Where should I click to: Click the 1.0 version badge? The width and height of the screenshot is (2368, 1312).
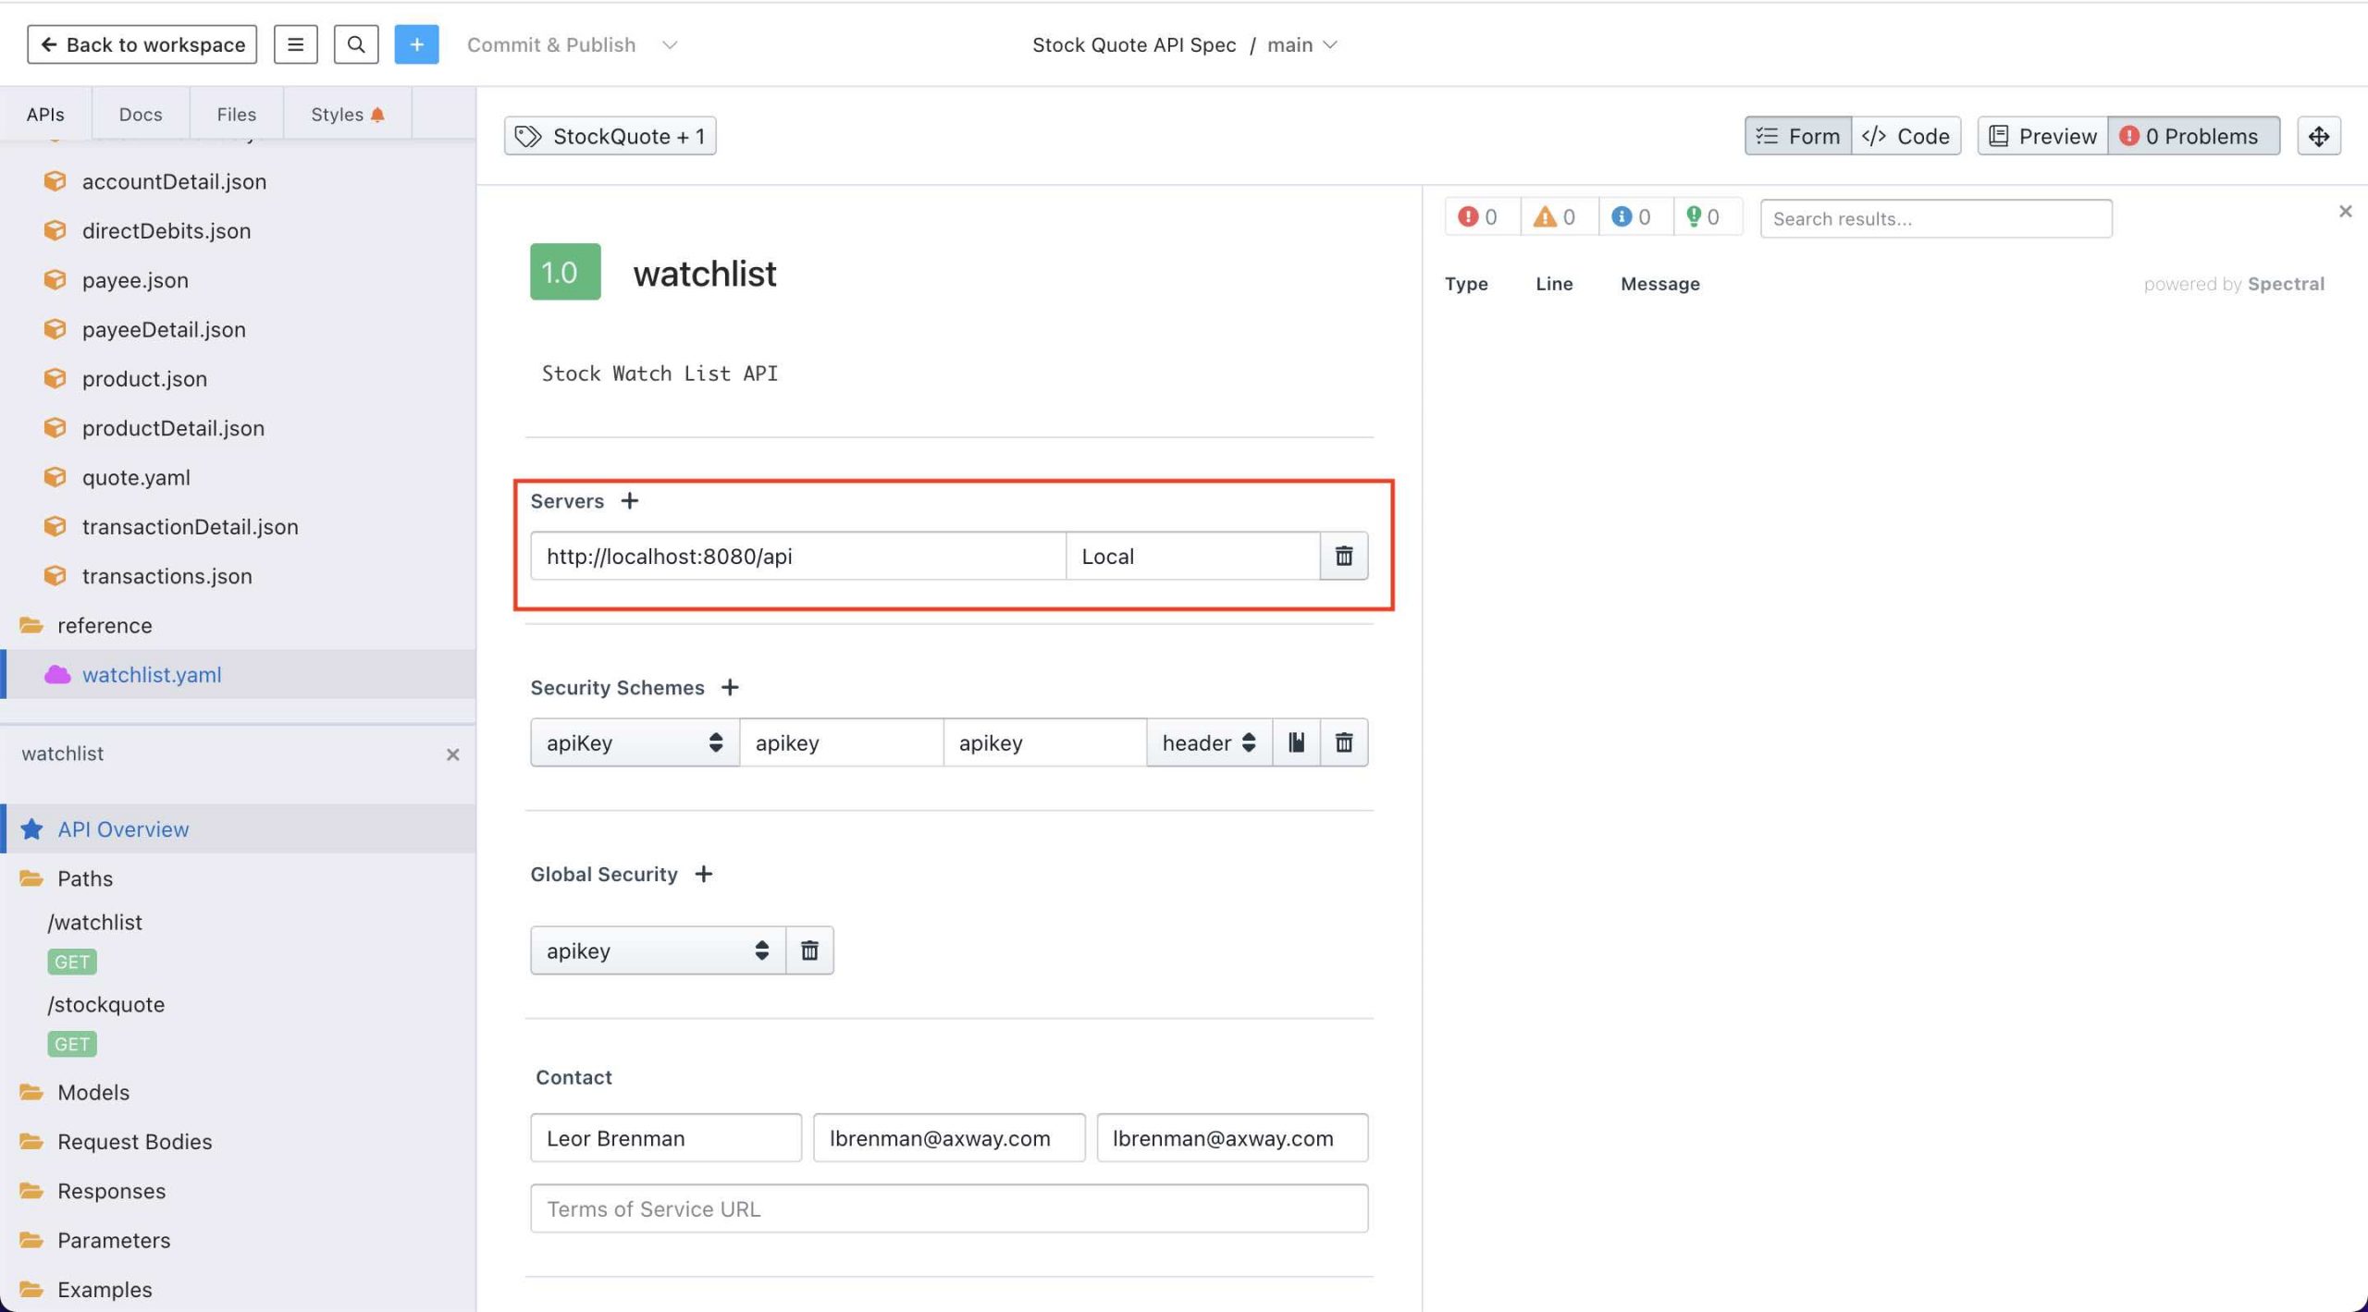(x=564, y=272)
